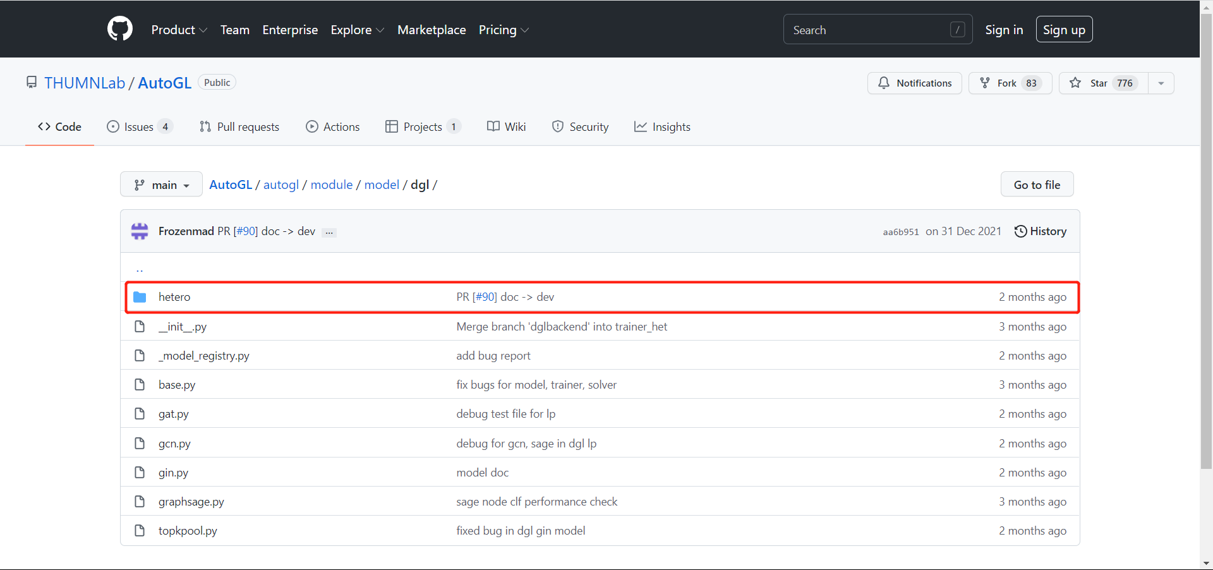This screenshot has width=1213, height=570.
Task: View the 776 stargazers count
Action: (1125, 83)
